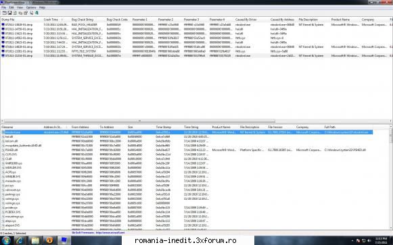This screenshot has width=393, height=245.
Task: Select the PCIIDEX.SYS driver row
Action: pyautogui.click(x=187, y=212)
